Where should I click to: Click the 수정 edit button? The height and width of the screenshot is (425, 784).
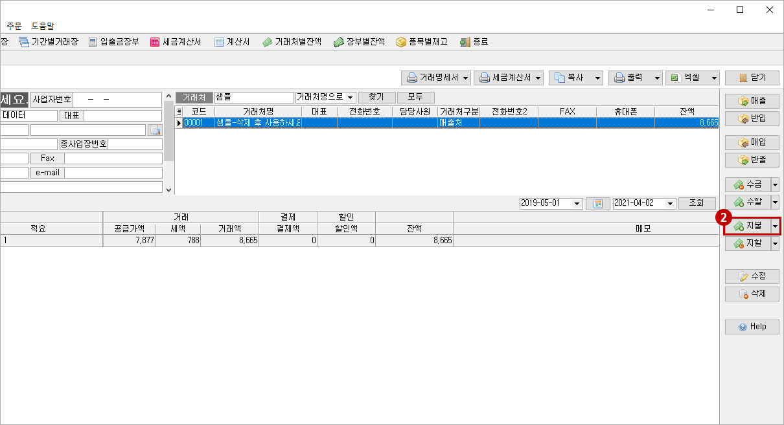[x=752, y=276]
